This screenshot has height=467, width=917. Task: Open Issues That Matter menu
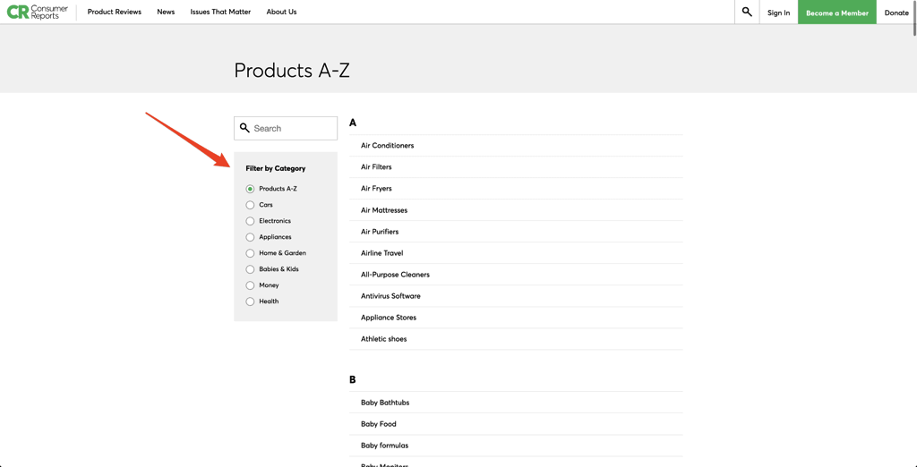(220, 12)
